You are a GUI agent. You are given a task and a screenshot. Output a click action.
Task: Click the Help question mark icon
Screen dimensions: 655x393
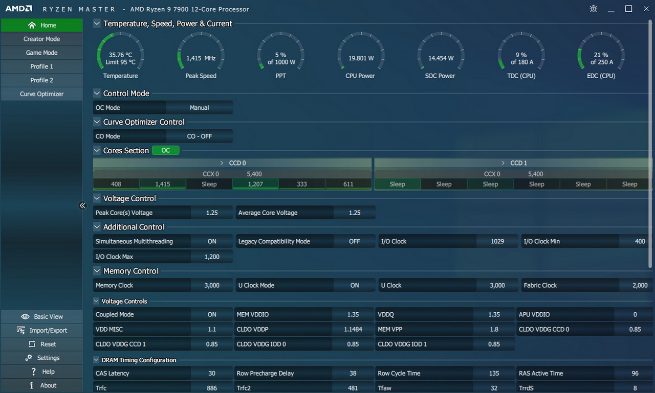click(x=34, y=372)
